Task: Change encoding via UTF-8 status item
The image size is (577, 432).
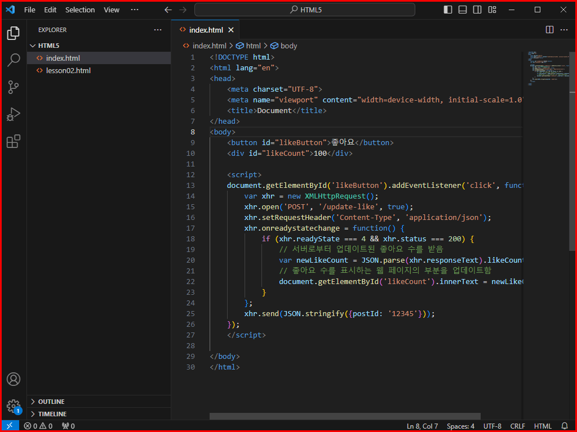Action: coord(492,426)
